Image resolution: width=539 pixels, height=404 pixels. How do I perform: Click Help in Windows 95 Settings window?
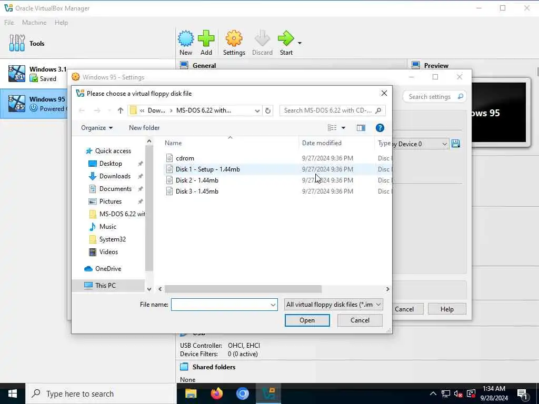point(447,309)
